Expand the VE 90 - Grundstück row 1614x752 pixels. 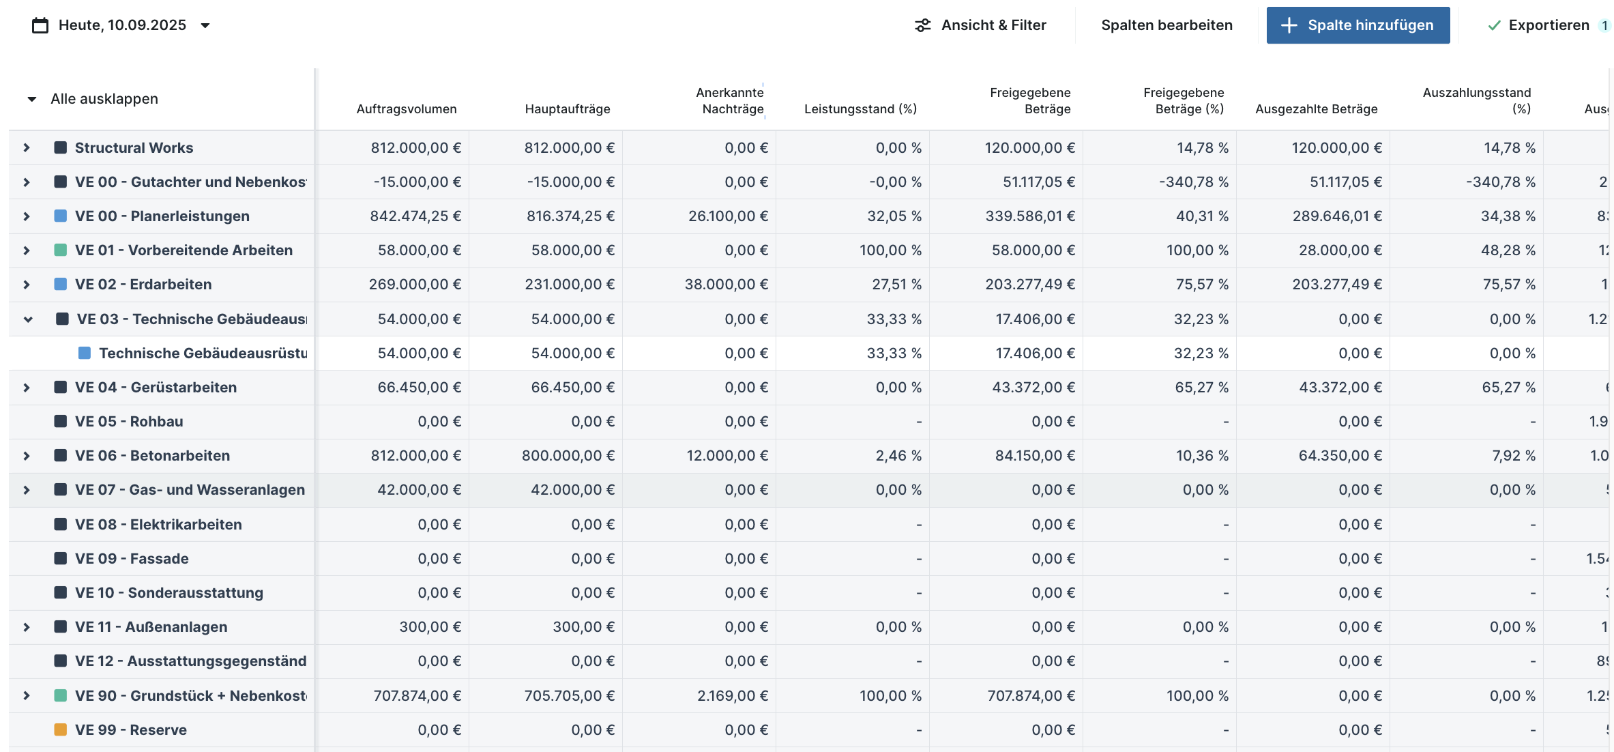click(27, 695)
